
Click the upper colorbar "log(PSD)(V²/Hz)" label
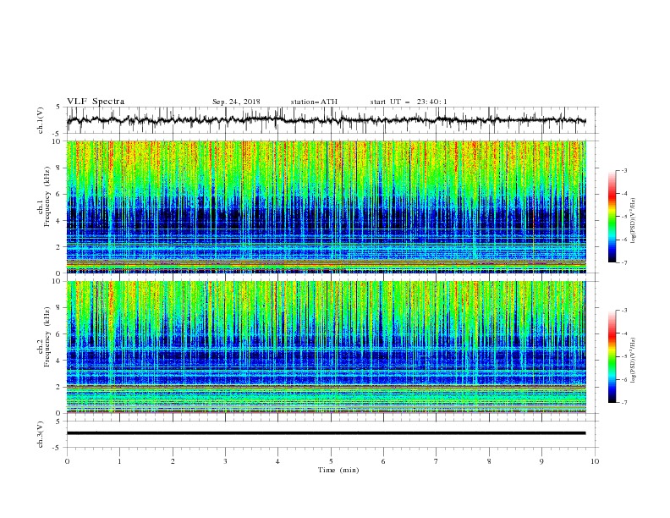633,221
